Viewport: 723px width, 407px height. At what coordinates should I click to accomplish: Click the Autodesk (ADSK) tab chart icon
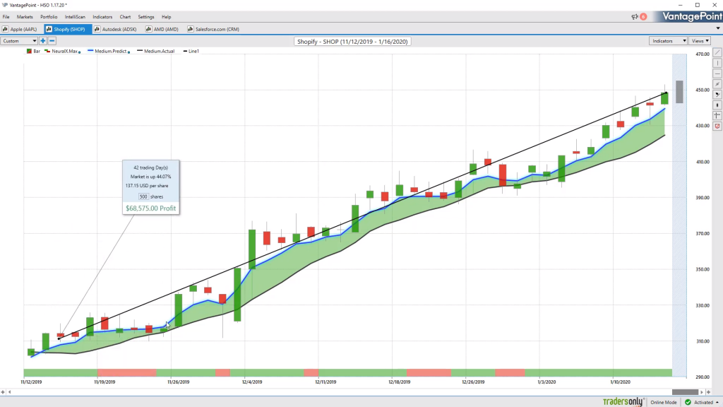pyautogui.click(x=97, y=29)
